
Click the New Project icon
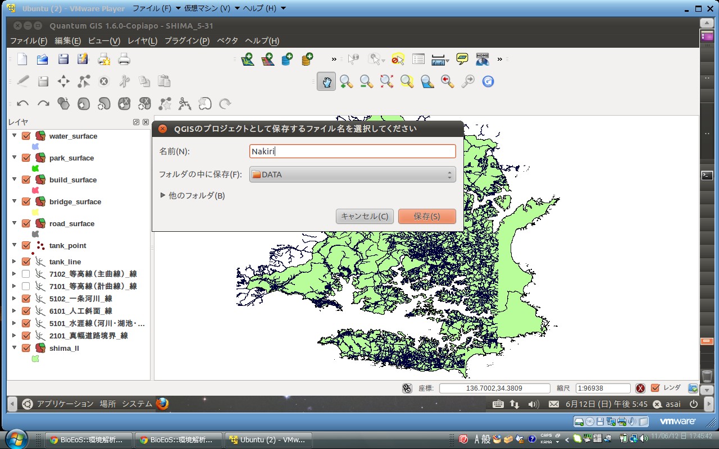pos(22,59)
